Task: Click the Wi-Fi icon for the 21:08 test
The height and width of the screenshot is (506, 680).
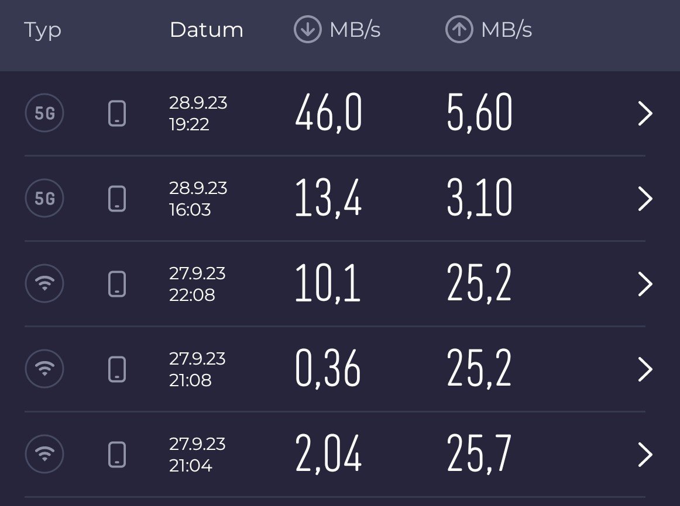Action: [44, 369]
